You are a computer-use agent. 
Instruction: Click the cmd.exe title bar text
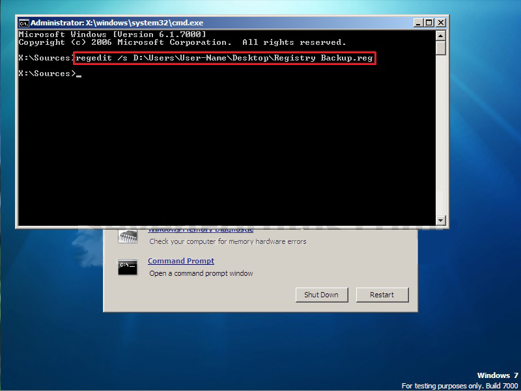coord(117,22)
